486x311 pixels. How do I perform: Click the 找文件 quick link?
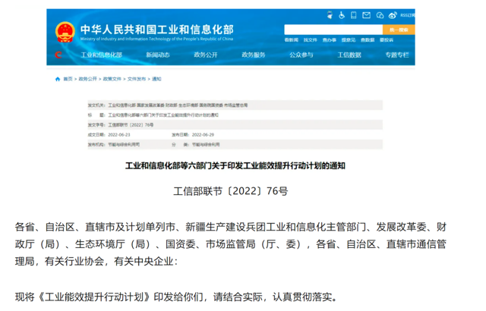[x=311, y=40]
